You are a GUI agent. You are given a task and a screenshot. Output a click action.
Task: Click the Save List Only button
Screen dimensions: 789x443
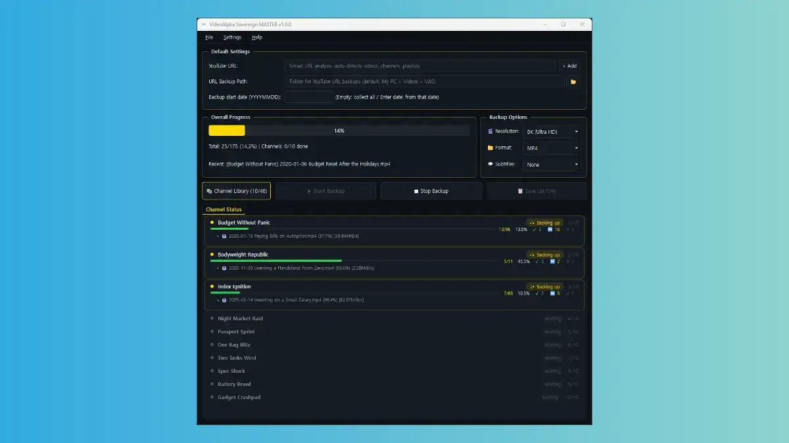537,191
